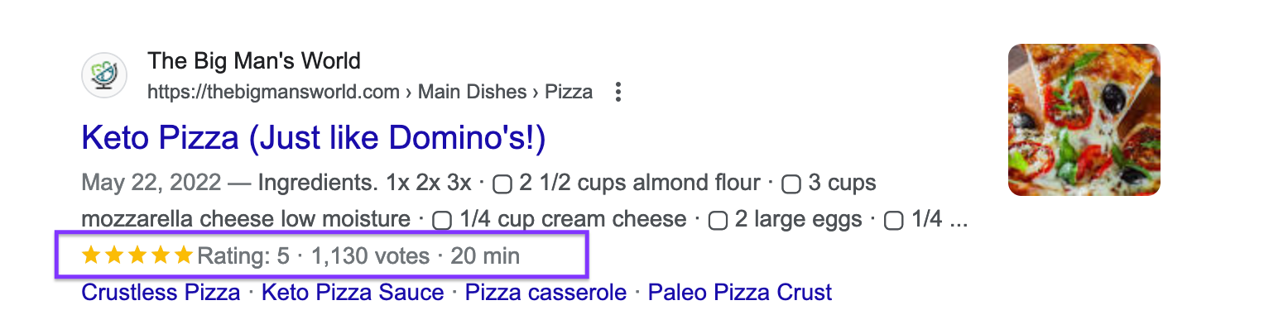This screenshot has height=334, width=1288.
Task: Click The Big Man's World globe favicon
Action: click(x=104, y=75)
